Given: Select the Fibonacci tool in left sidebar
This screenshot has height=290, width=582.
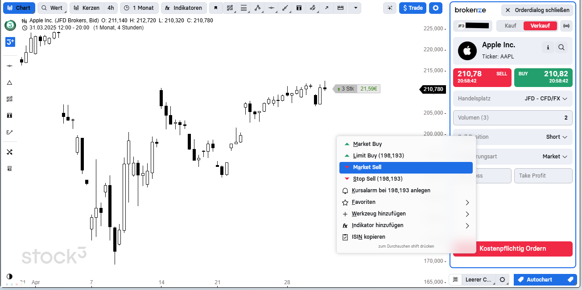Looking at the screenshot, I should point(10,99).
